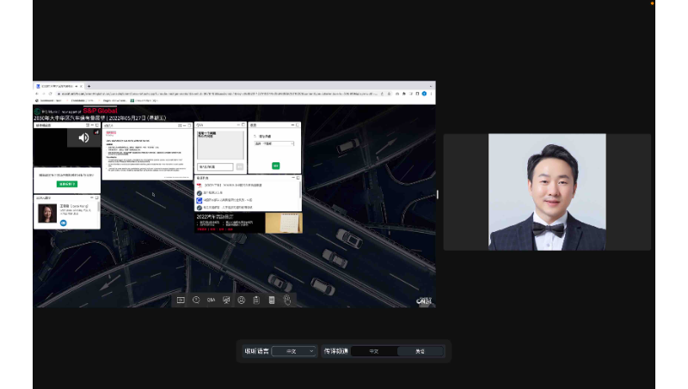Click the hand pointer icon in dock
Viewport: 688px width, 389px height.
pyautogui.click(x=287, y=300)
